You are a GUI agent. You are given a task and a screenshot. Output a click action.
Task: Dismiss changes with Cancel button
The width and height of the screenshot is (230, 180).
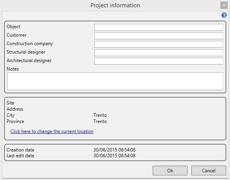pyautogui.click(x=209, y=170)
